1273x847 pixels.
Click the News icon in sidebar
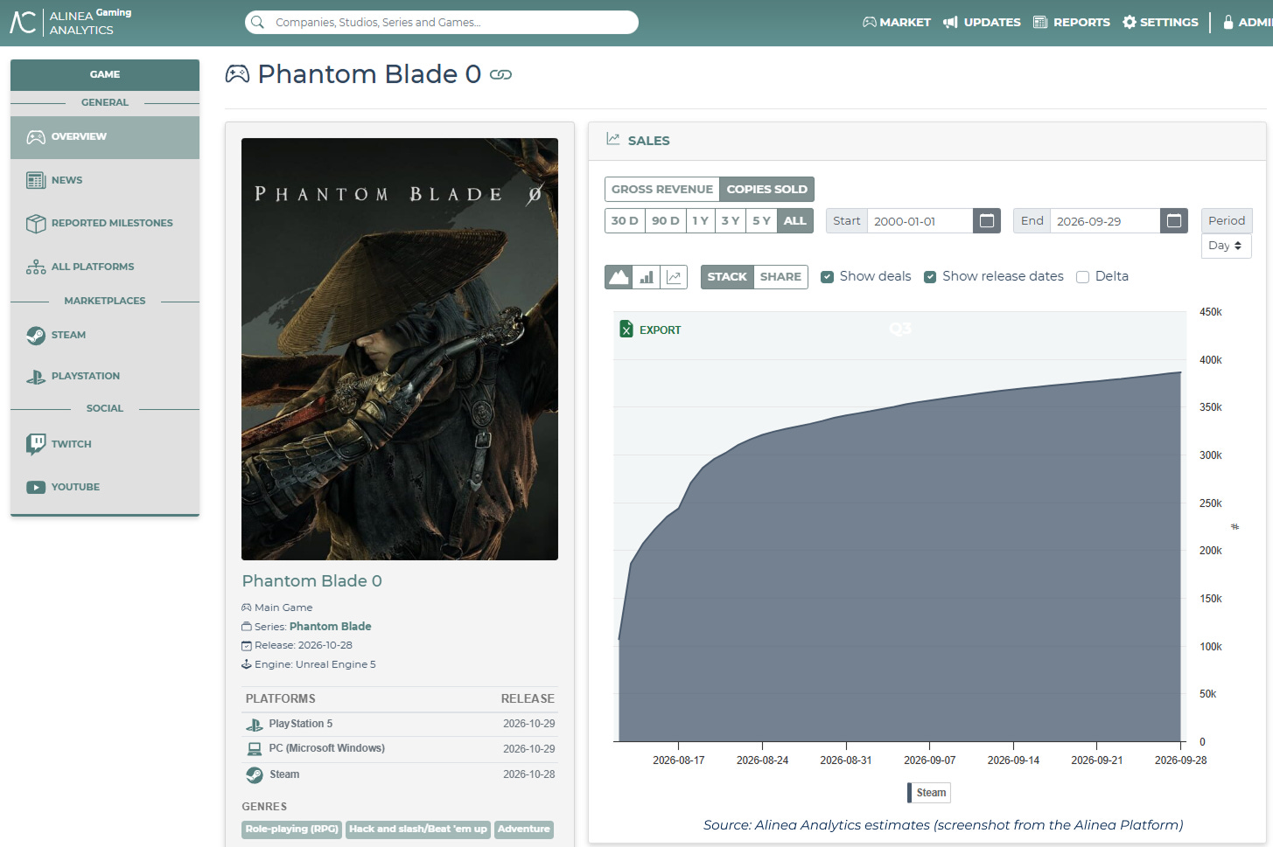pyautogui.click(x=36, y=181)
